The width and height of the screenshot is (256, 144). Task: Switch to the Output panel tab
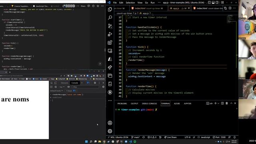coord(134,104)
